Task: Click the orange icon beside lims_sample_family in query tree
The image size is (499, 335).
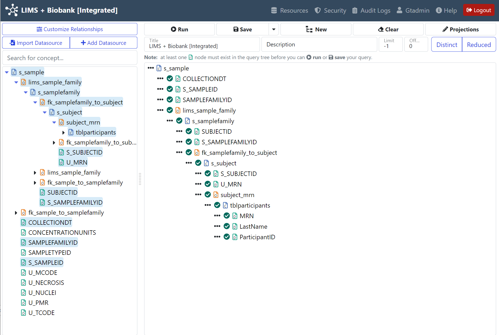Action: click(178, 111)
